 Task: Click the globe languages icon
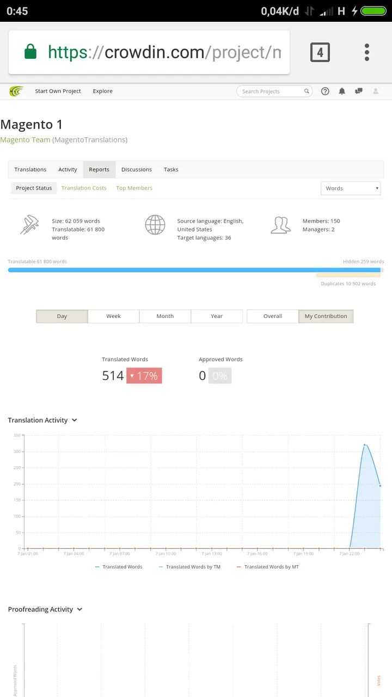tap(155, 225)
